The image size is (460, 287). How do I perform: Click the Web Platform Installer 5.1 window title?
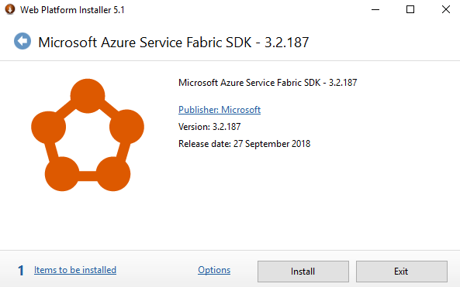[72, 10]
